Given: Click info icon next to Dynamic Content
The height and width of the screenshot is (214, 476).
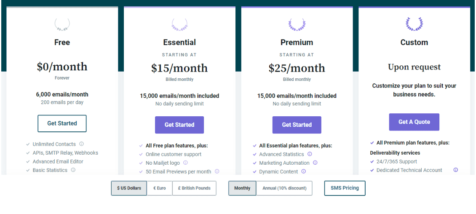Looking at the screenshot, I should 304,171.
